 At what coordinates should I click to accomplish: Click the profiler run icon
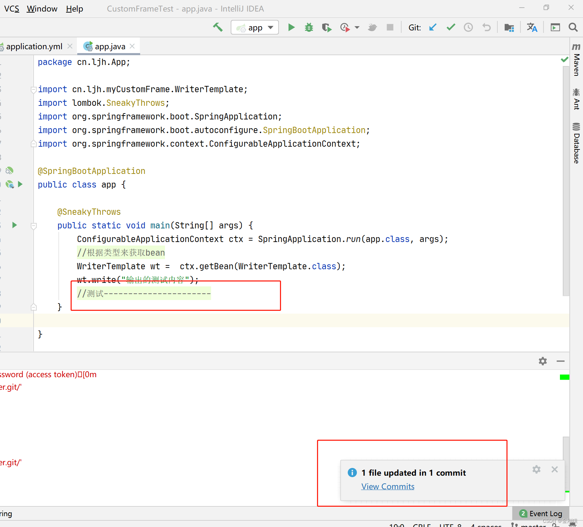[345, 27]
